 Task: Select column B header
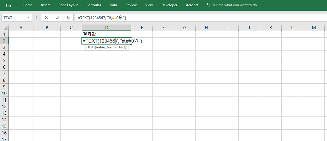point(47,27)
